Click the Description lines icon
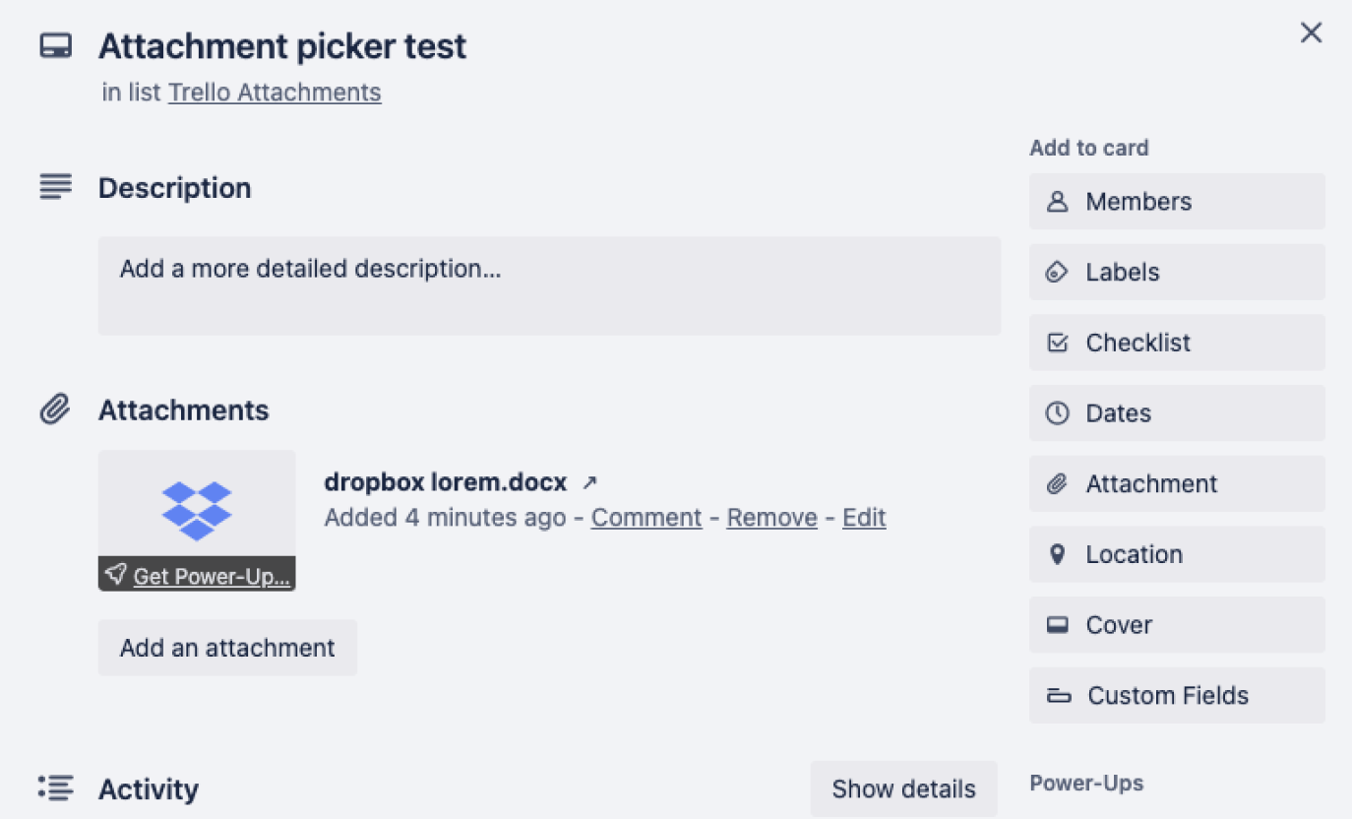Viewport: 1352px width, 819px height. [x=56, y=186]
